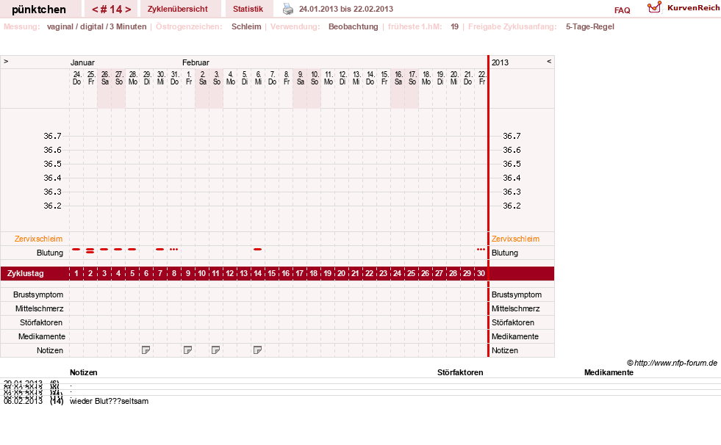Screen dimensions: 721x445
Task: Click spotting dots on cycle day 8
Action: [173, 250]
